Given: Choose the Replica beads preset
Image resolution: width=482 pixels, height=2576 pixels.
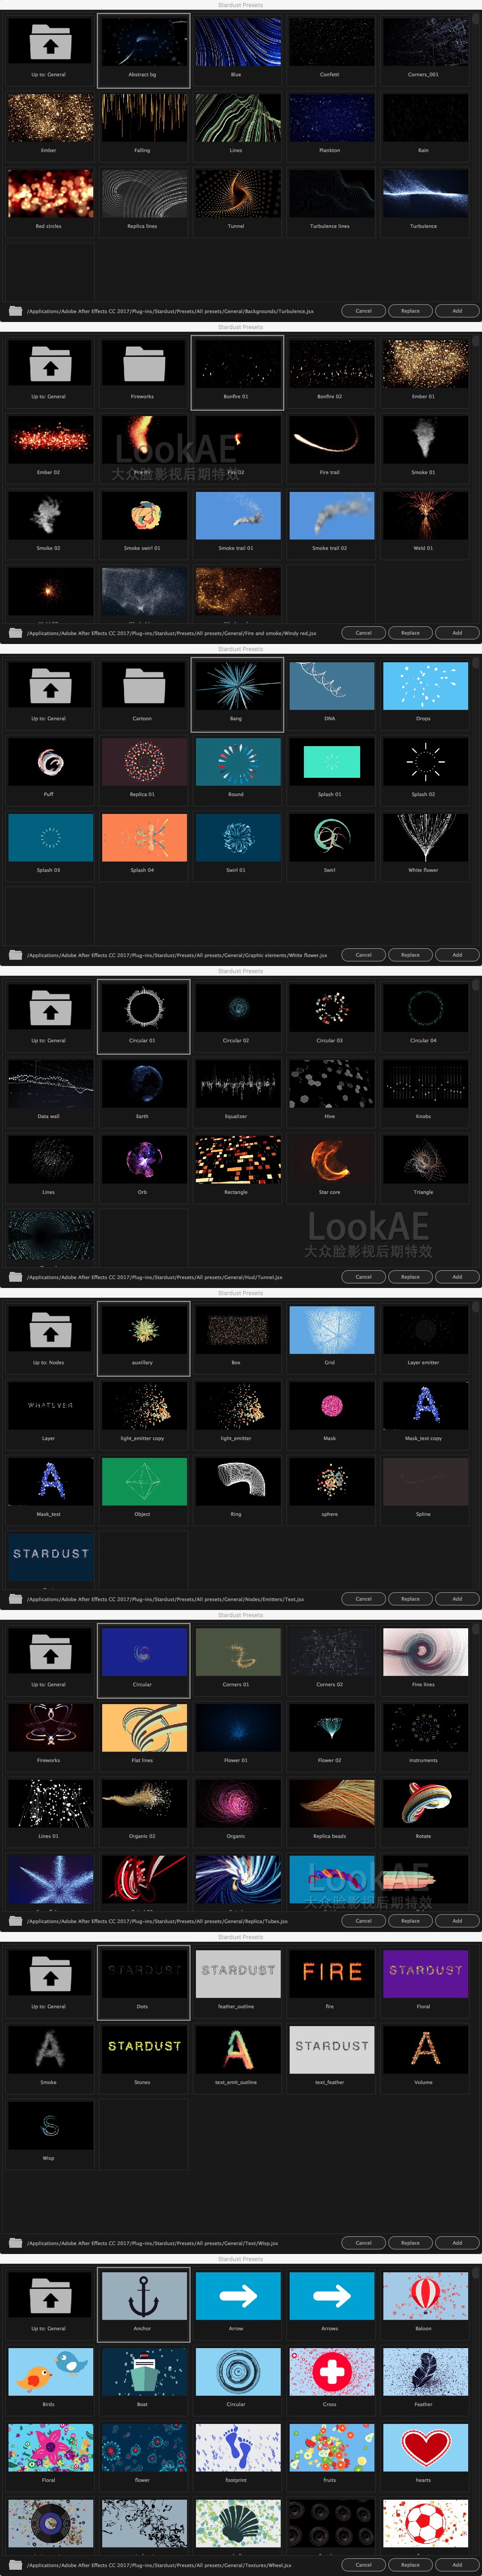Looking at the screenshot, I should (x=331, y=1804).
